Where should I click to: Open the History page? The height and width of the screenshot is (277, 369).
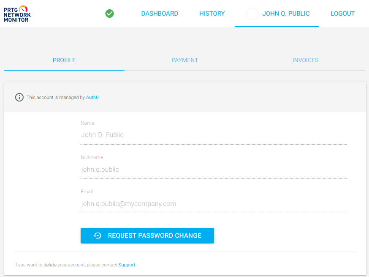pyautogui.click(x=212, y=14)
